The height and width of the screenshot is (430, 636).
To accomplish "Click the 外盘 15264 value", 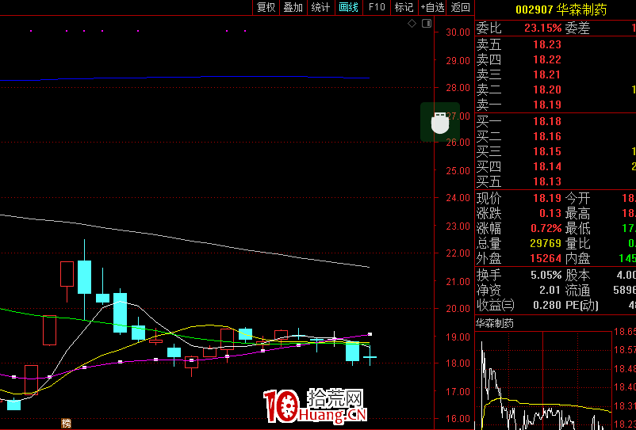I will pos(546,258).
